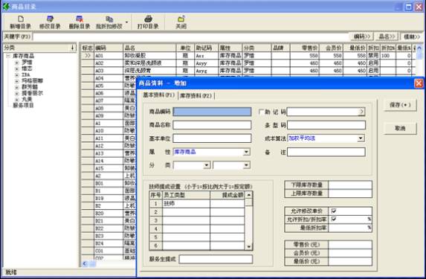Image resolution: width=426 pixels, height=279 pixels.
Task: Click the 上限库存数量 value cell
Action: click(350, 193)
